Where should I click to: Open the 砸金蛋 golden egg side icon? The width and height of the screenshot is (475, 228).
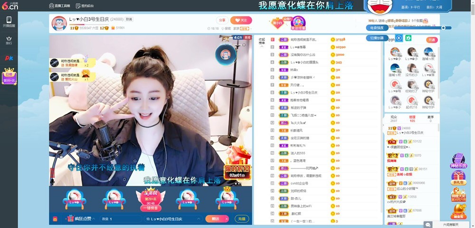[x=458, y=211]
